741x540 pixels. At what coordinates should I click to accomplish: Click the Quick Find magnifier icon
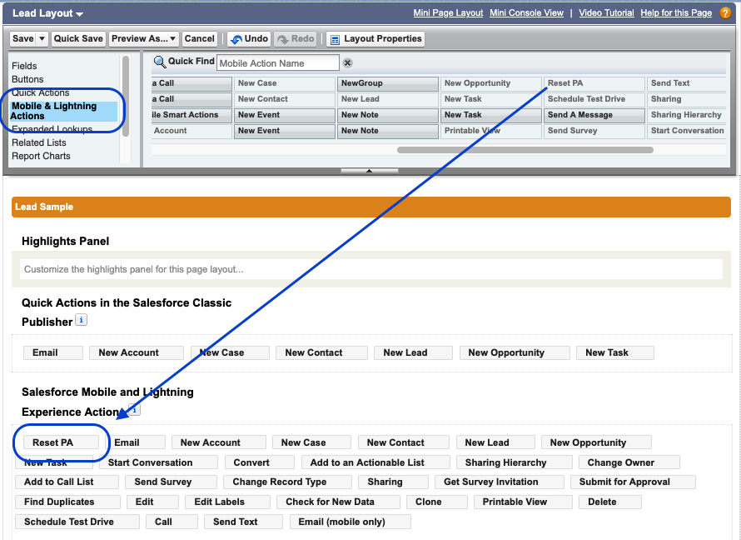(x=160, y=62)
